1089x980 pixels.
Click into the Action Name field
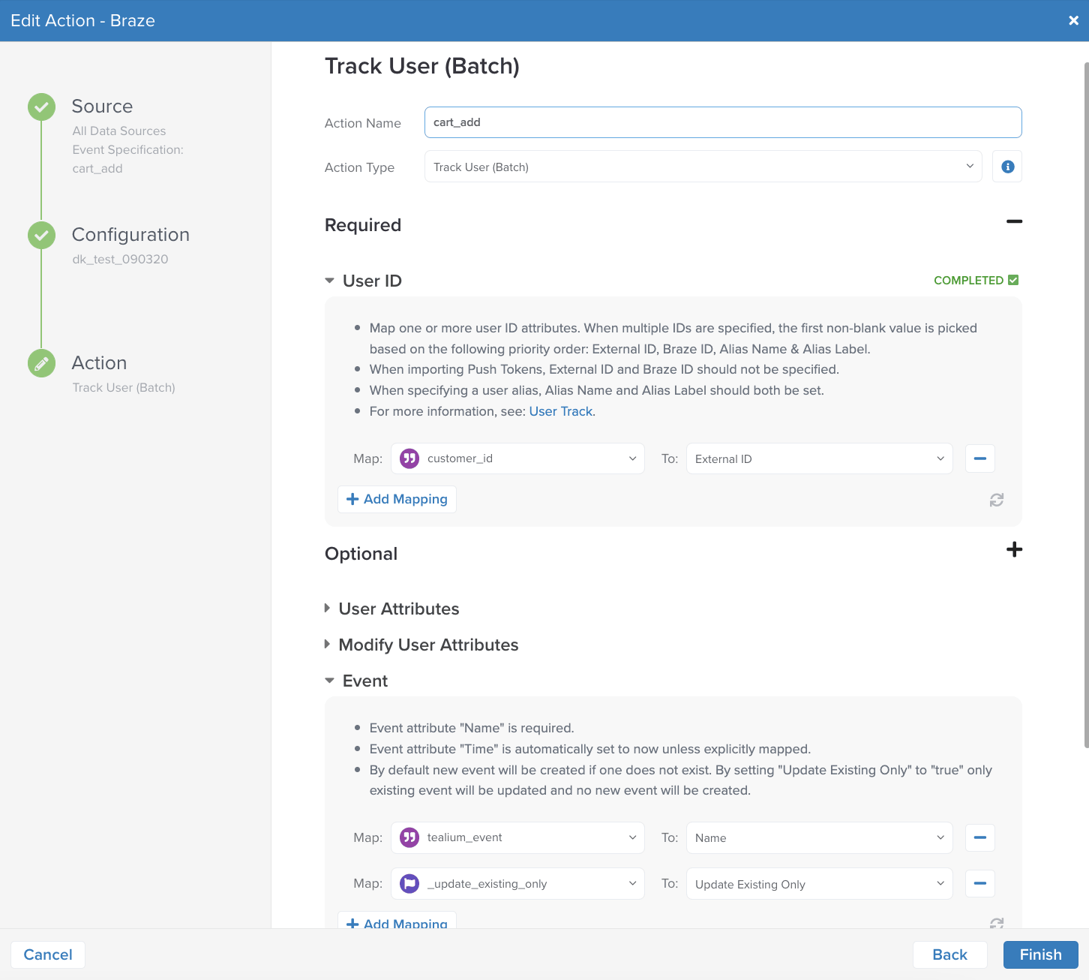click(x=722, y=122)
